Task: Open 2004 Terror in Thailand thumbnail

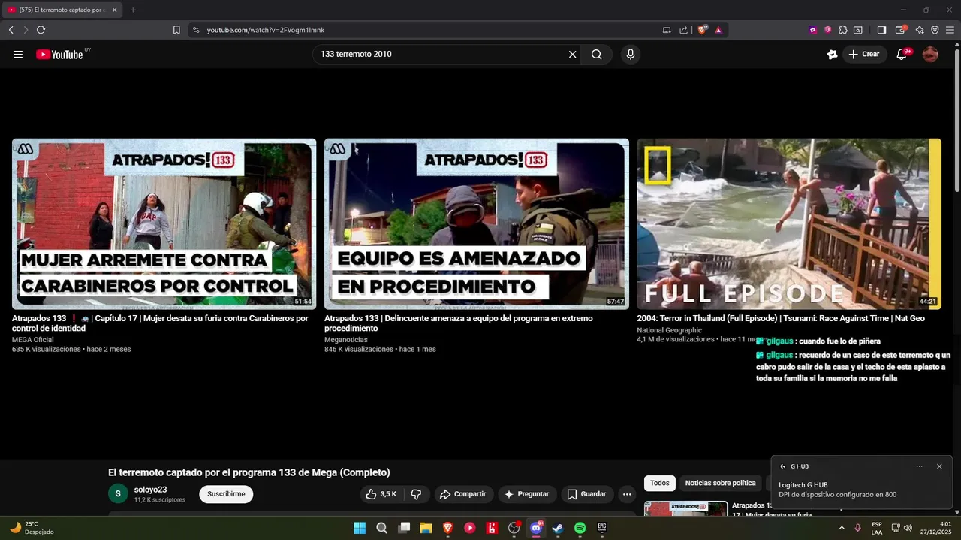Action: pos(789,223)
